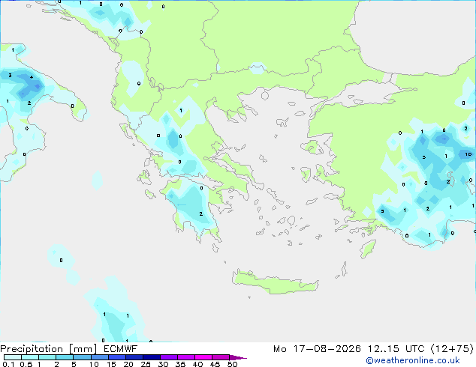Image resolution: width=476 pixels, height=367 pixels.
Task: Click the '10' precipitation value over Turkey
Action: (468, 154)
